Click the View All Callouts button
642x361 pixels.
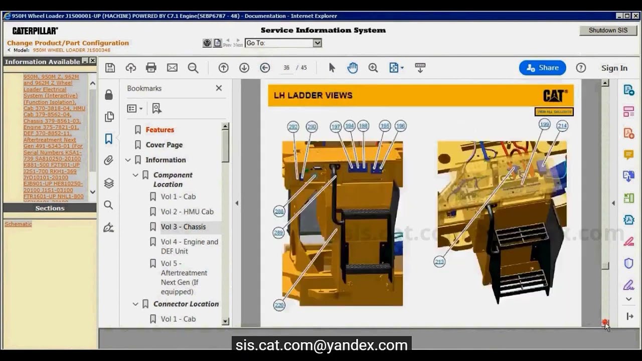tap(554, 112)
